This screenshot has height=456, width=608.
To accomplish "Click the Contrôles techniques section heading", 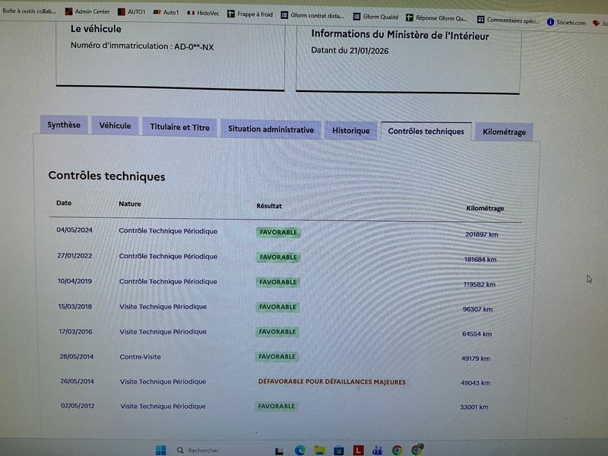I will pos(106,176).
